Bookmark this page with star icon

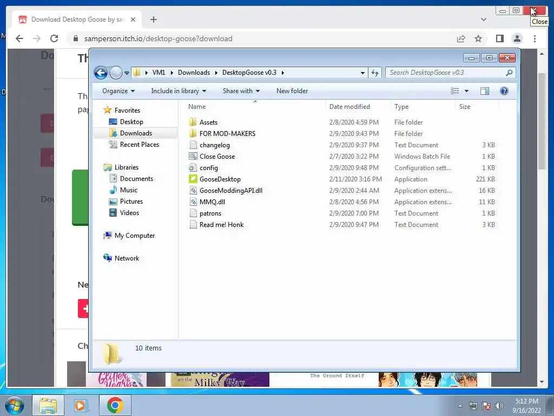coord(478,38)
